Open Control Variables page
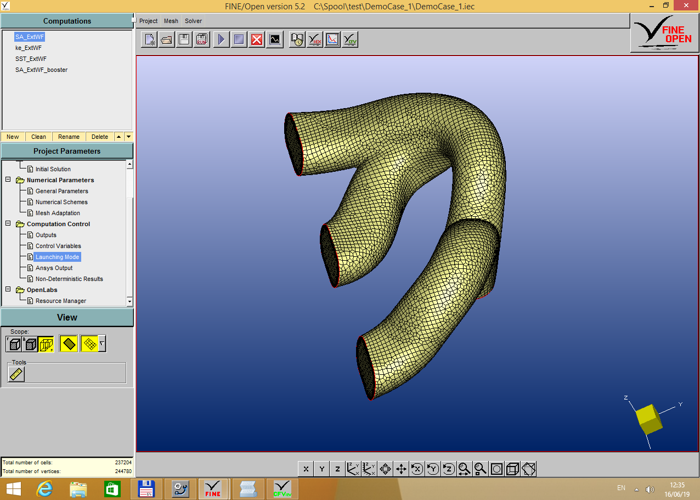The width and height of the screenshot is (700, 500). click(58, 246)
